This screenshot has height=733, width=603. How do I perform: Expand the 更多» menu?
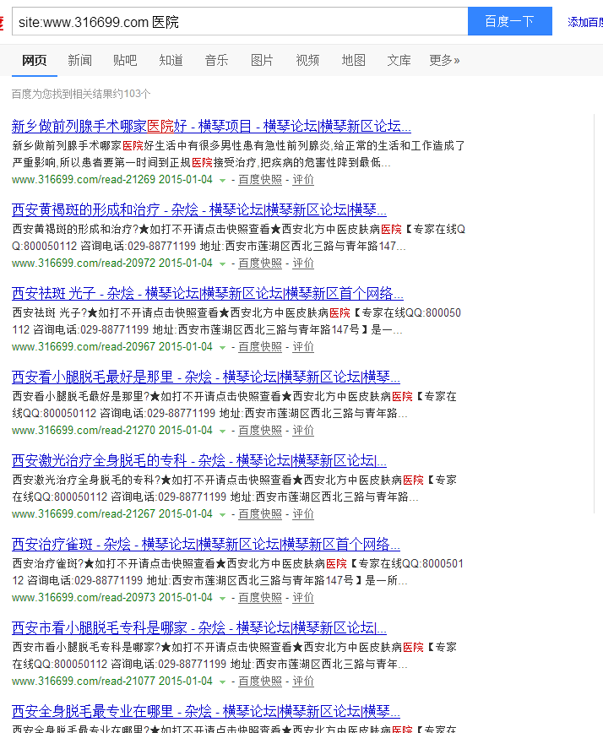[x=444, y=60]
